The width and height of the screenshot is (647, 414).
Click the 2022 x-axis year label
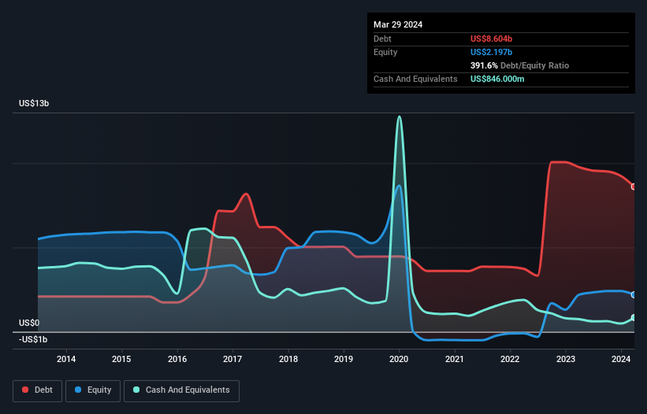click(510, 359)
